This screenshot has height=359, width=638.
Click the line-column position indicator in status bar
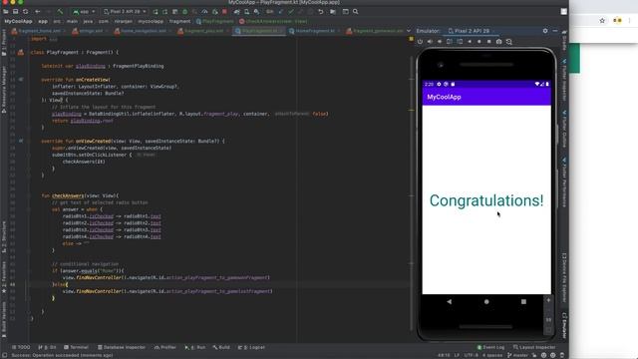coord(444,355)
